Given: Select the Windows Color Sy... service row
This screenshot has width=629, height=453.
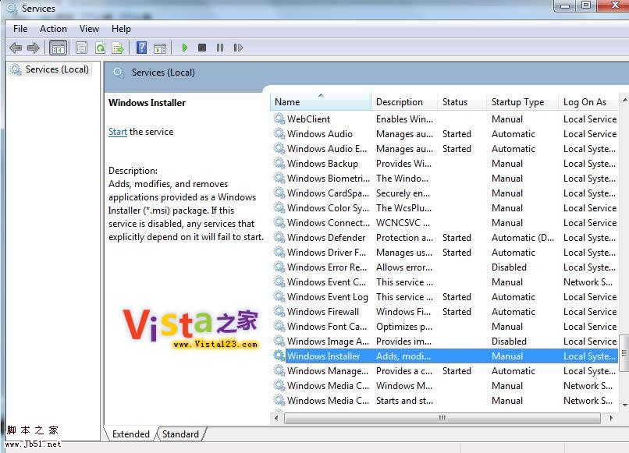Looking at the screenshot, I should pyautogui.click(x=445, y=207).
